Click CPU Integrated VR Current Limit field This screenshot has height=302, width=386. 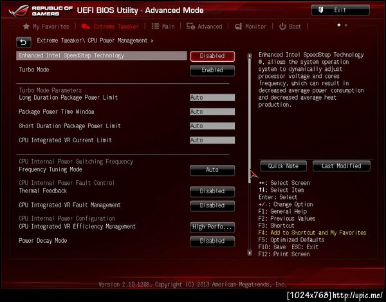click(x=212, y=140)
